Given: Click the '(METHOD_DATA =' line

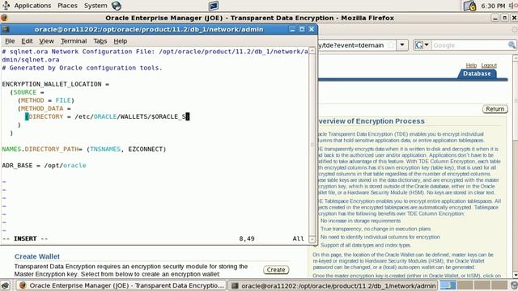Looking at the screenshot, I should (x=45, y=108).
